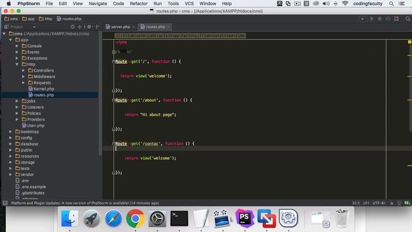Viewport: 412px width, 232px height.
Task: Expand the Console folder arrow
Action: coord(17,46)
